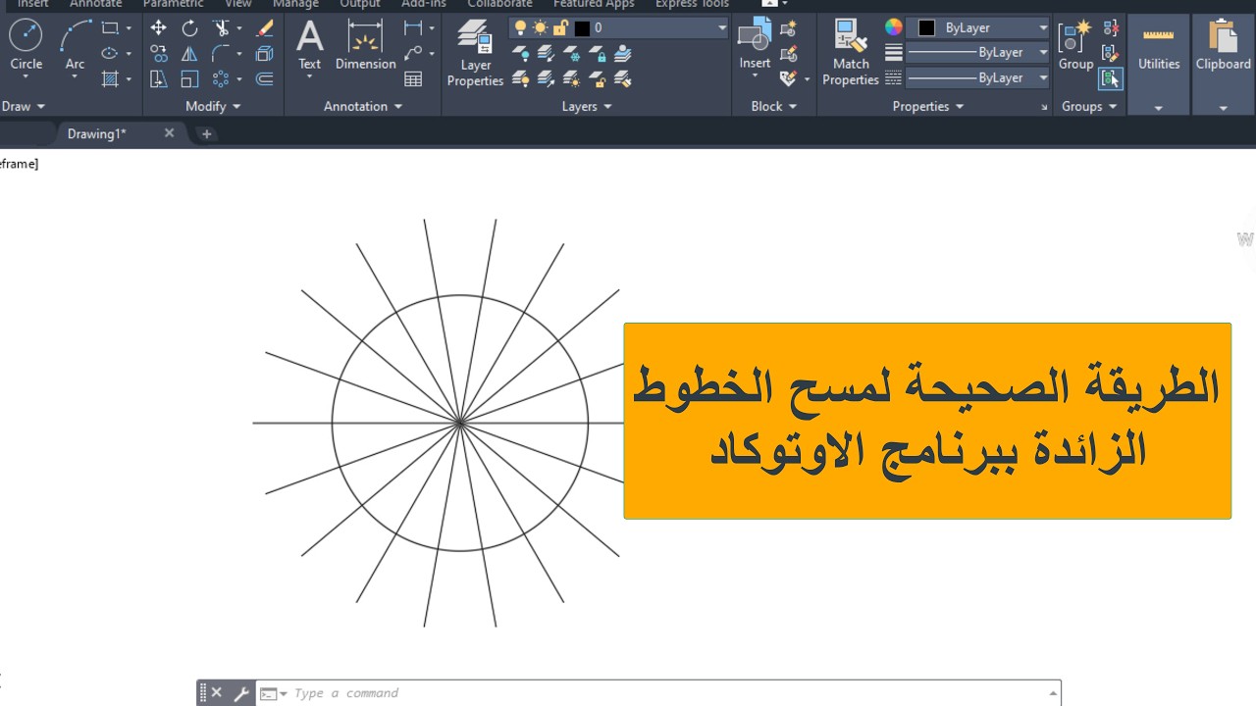This screenshot has height=706, width=1256.
Task: Click the Ungroup icon
Action: [1111, 28]
